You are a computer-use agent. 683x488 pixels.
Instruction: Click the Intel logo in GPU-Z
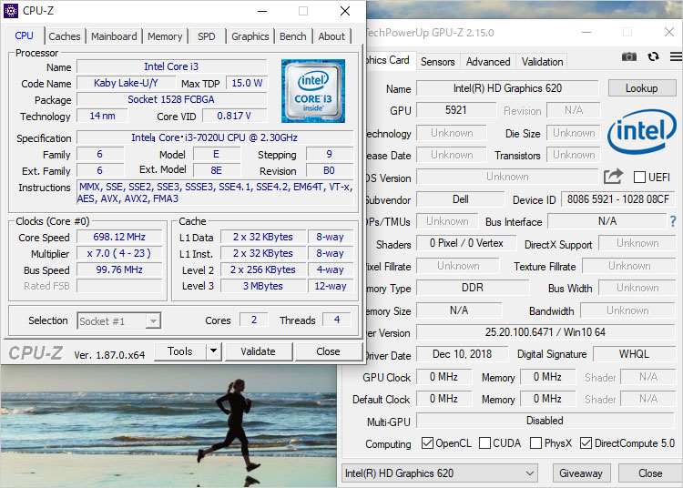tap(642, 131)
